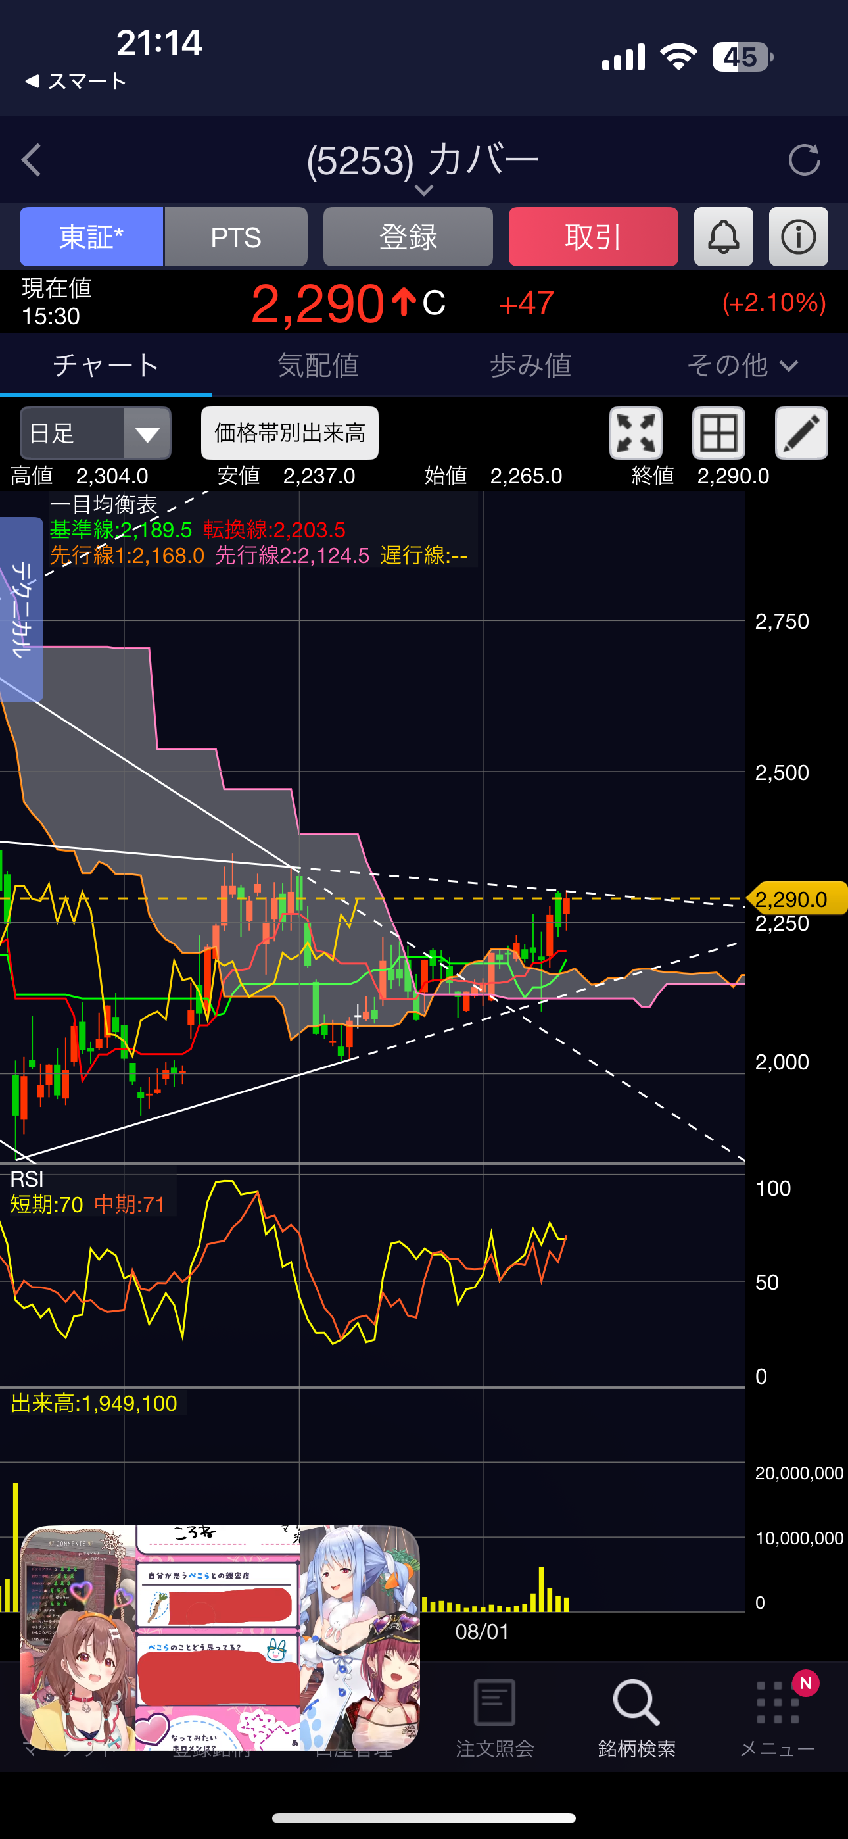The width and height of the screenshot is (848, 1839).
Task: Tap the 出来高:1,949,100 label
Action: (x=93, y=1404)
